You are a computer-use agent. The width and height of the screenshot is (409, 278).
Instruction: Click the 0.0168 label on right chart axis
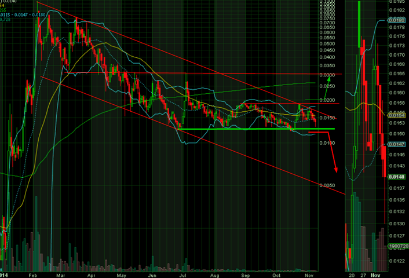point(397,64)
